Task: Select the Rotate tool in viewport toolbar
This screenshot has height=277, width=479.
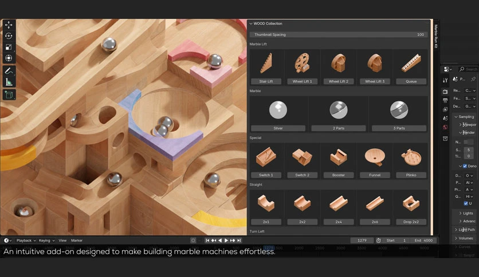Action: [9, 36]
